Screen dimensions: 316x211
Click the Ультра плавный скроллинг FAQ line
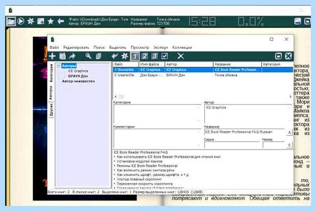click(139, 179)
